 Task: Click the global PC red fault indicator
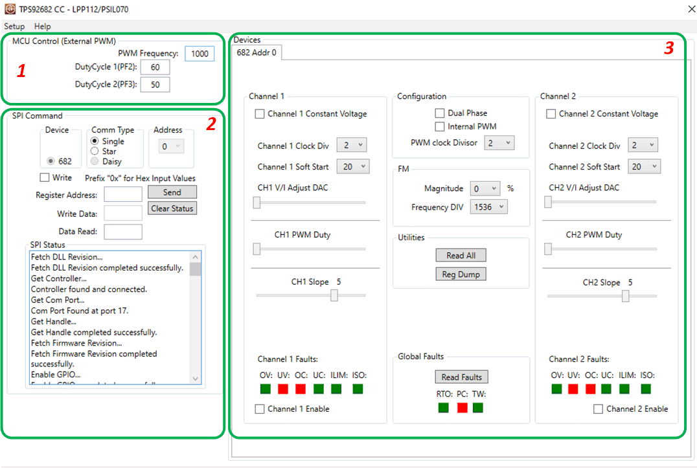pyautogui.click(x=462, y=408)
